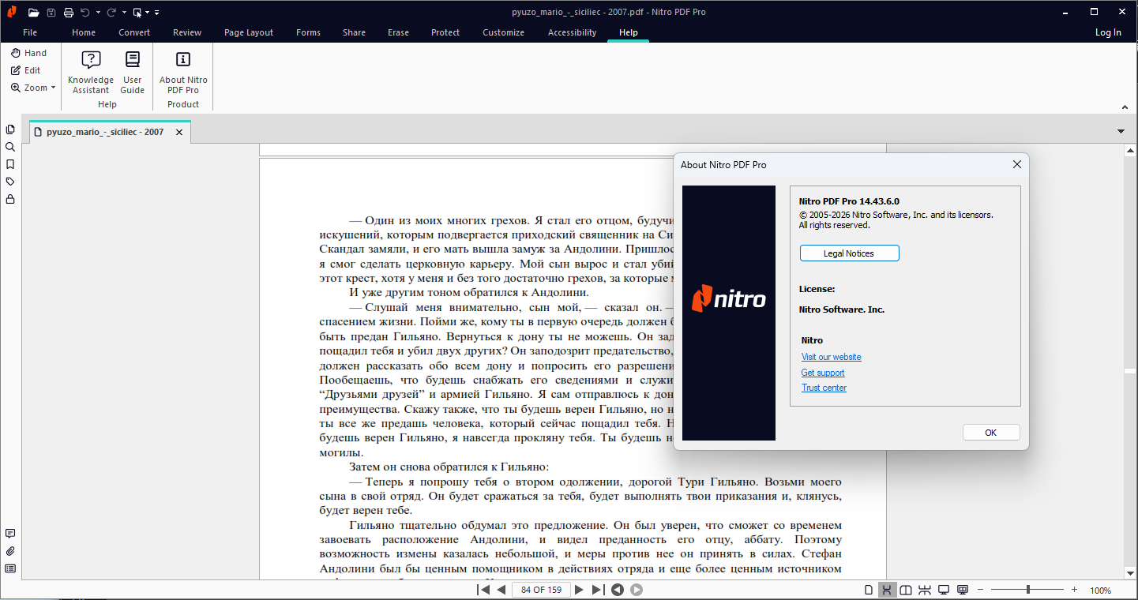This screenshot has height=600, width=1138.
Task: Switch to the Convert ribbon tab
Action: [x=134, y=32]
